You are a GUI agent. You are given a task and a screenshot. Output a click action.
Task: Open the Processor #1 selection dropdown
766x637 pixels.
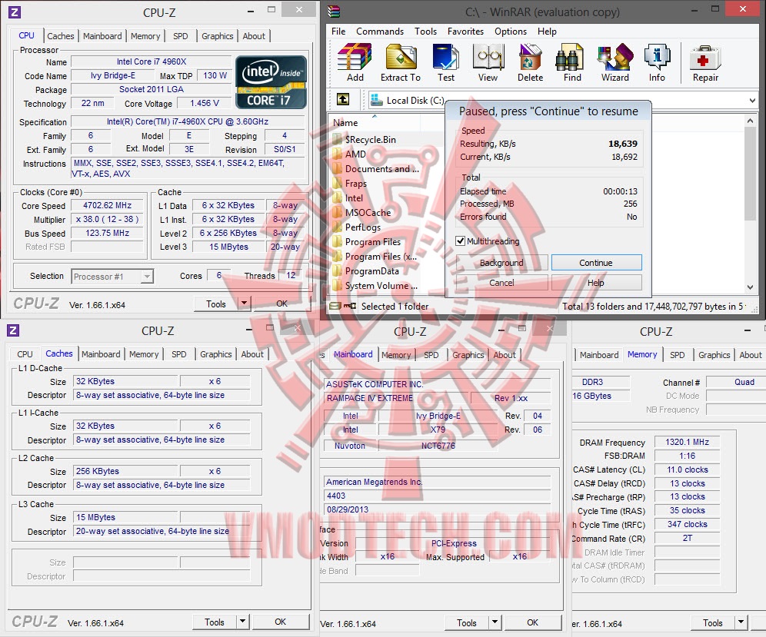[146, 277]
